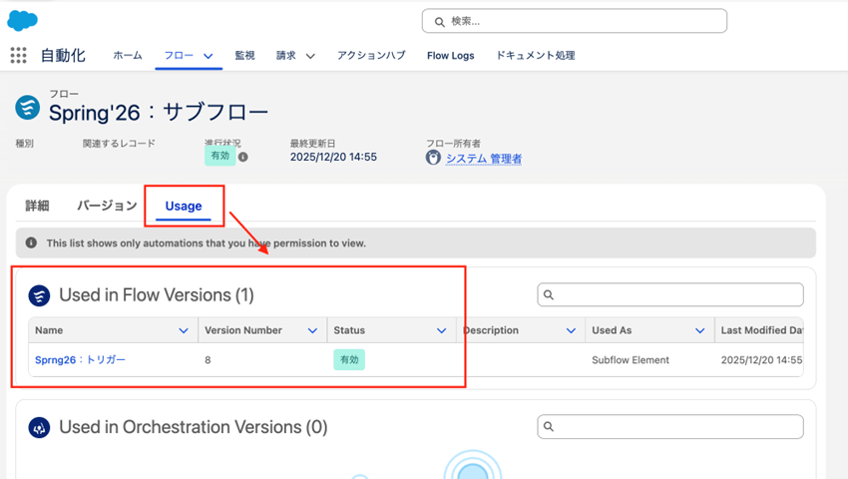The image size is (848, 479).
Task: Open the Version Number column dropdown
Action: 312,330
